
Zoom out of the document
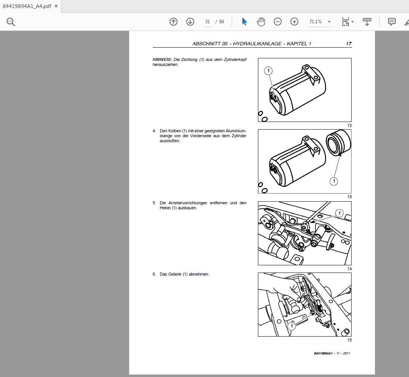pyautogui.click(x=278, y=22)
